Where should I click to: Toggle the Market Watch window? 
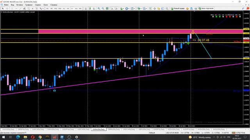tap(150, 9)
